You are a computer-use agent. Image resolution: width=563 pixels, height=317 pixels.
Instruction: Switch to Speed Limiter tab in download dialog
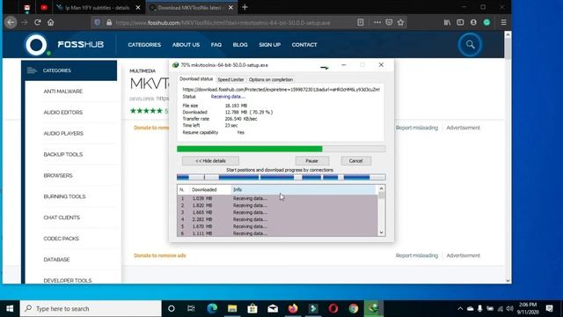[x=230, y=79]
